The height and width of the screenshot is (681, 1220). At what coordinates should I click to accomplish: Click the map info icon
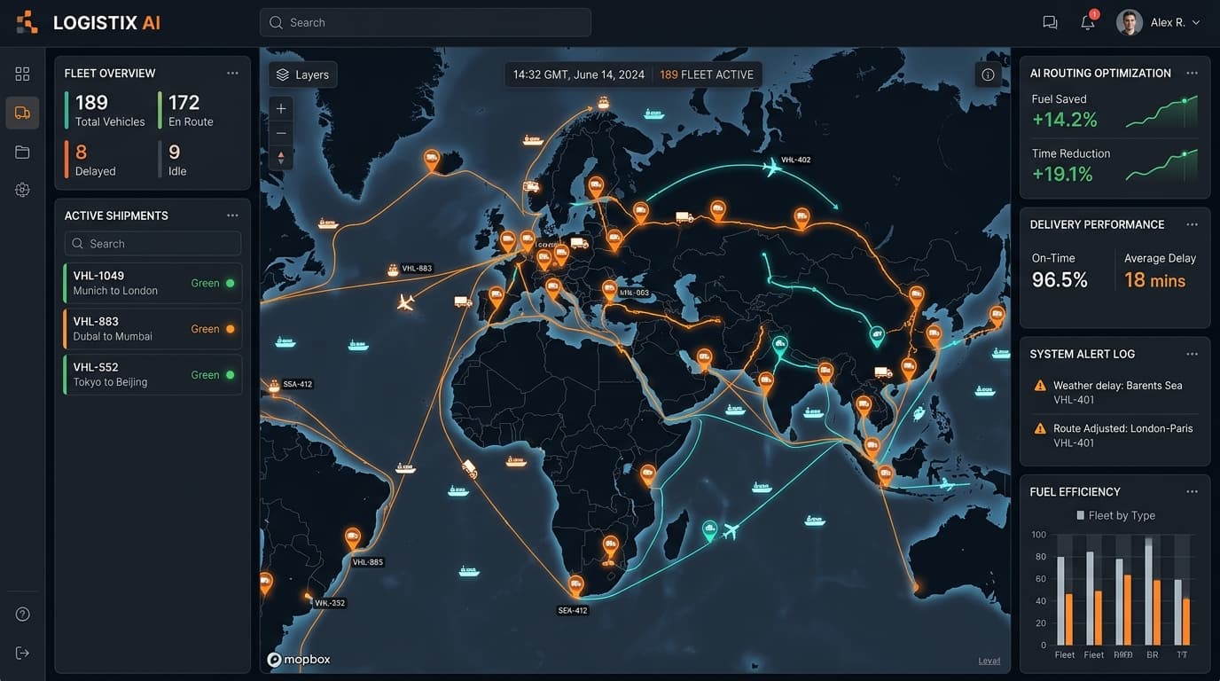(x=988, y=74)
